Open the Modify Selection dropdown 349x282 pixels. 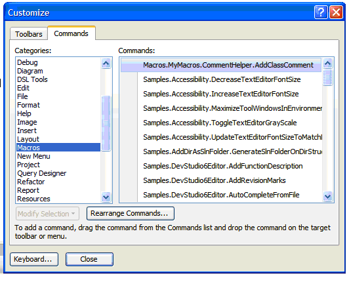tap(47, 214)
